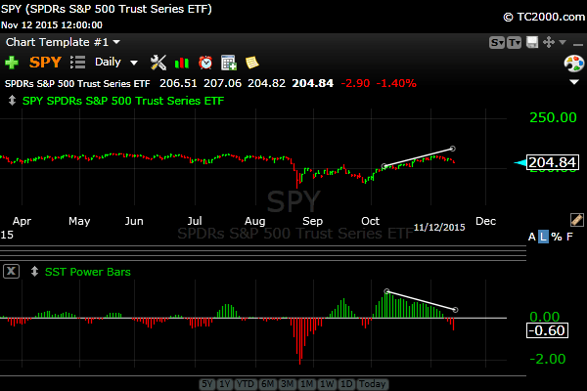Click the S symbol link button
This screenshot has height=391, width=587.
coord(497,43)
